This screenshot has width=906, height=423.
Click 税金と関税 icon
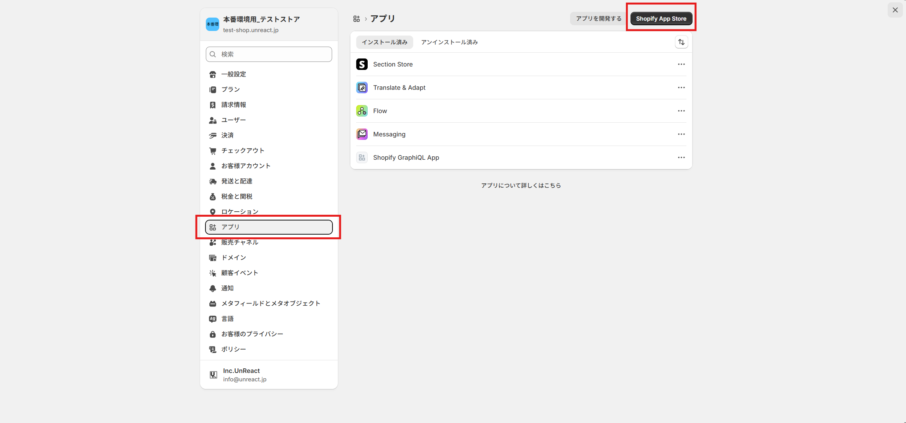point(213,196)
